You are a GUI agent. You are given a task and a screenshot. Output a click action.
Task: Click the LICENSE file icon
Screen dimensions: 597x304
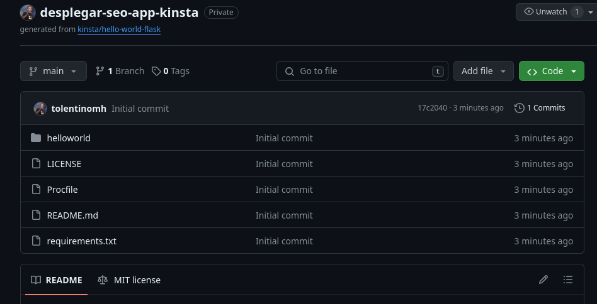click(36, 163)
